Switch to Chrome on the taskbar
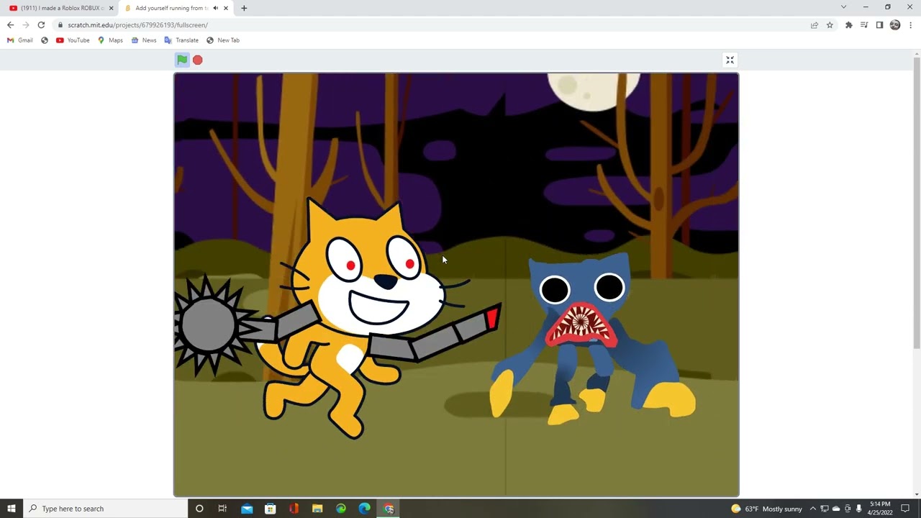Screen dimensions: 921x518 tap(389, 509)
